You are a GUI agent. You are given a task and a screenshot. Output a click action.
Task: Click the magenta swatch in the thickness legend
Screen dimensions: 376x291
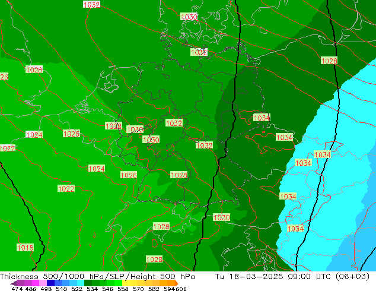[36, 283]
